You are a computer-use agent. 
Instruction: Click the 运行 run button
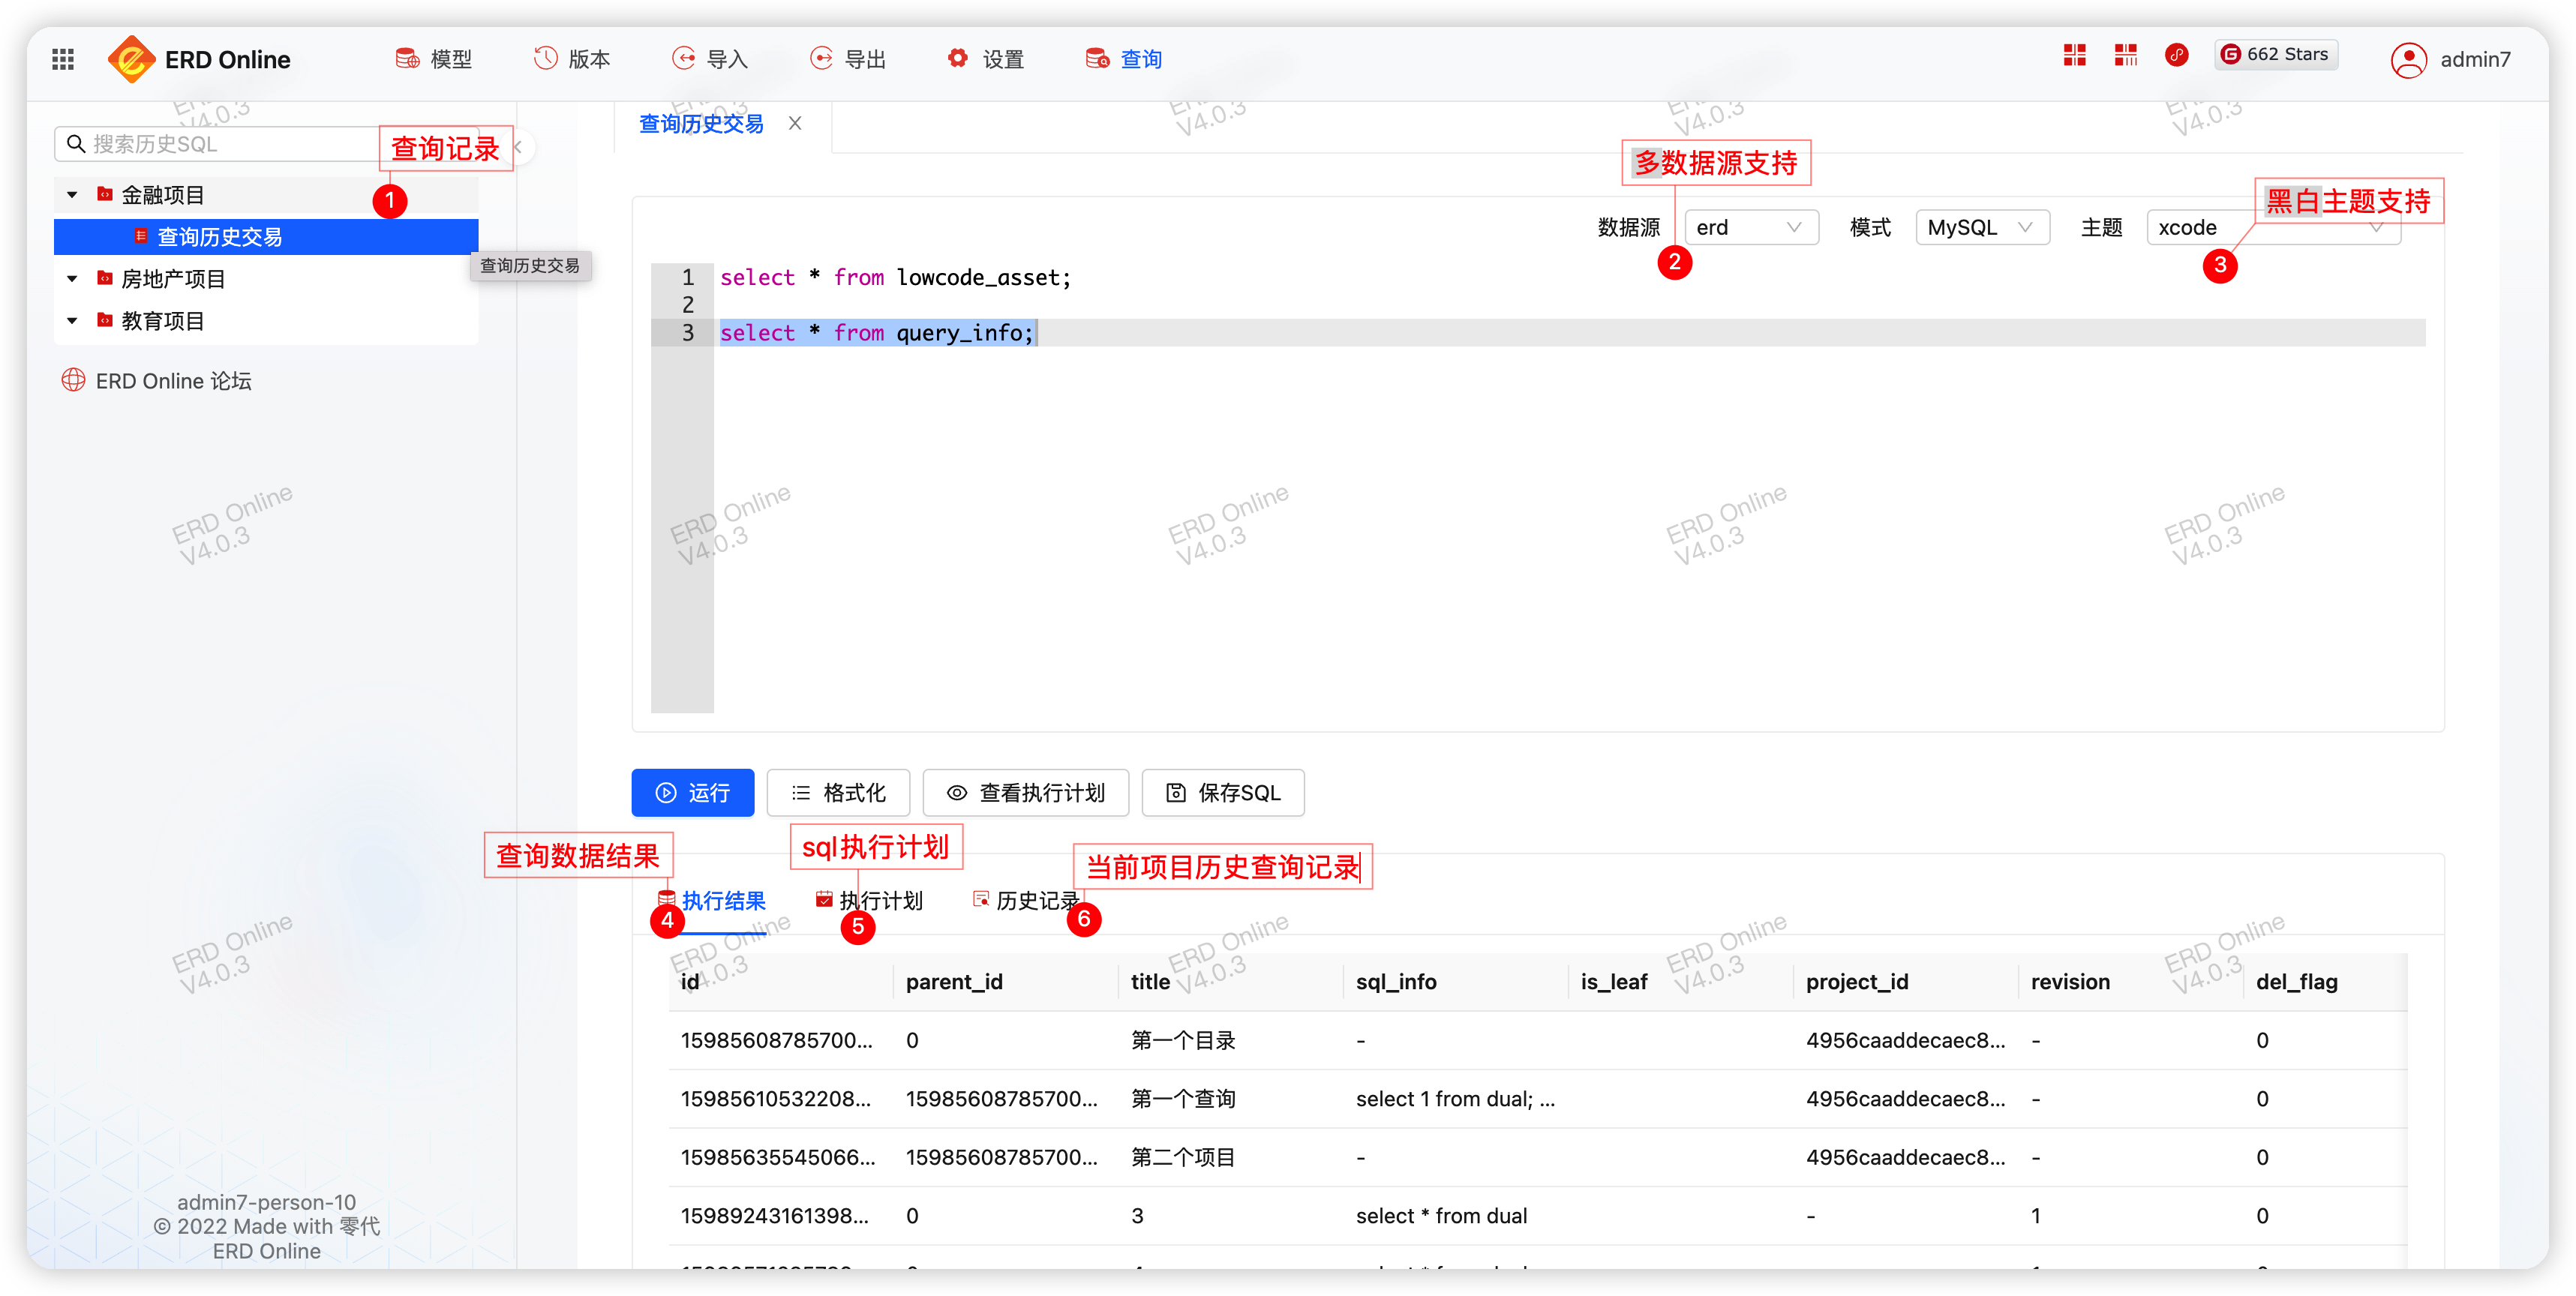pos(692,792)
